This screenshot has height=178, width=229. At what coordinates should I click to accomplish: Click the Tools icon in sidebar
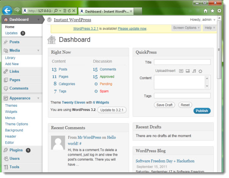click(x=6, y=167)
